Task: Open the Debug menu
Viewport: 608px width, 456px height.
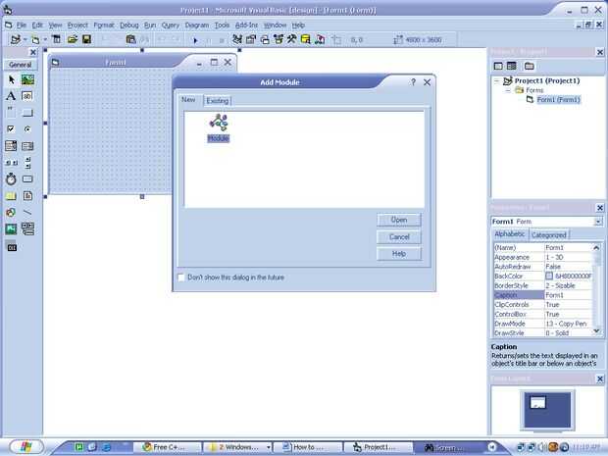Action: [129, 25]
